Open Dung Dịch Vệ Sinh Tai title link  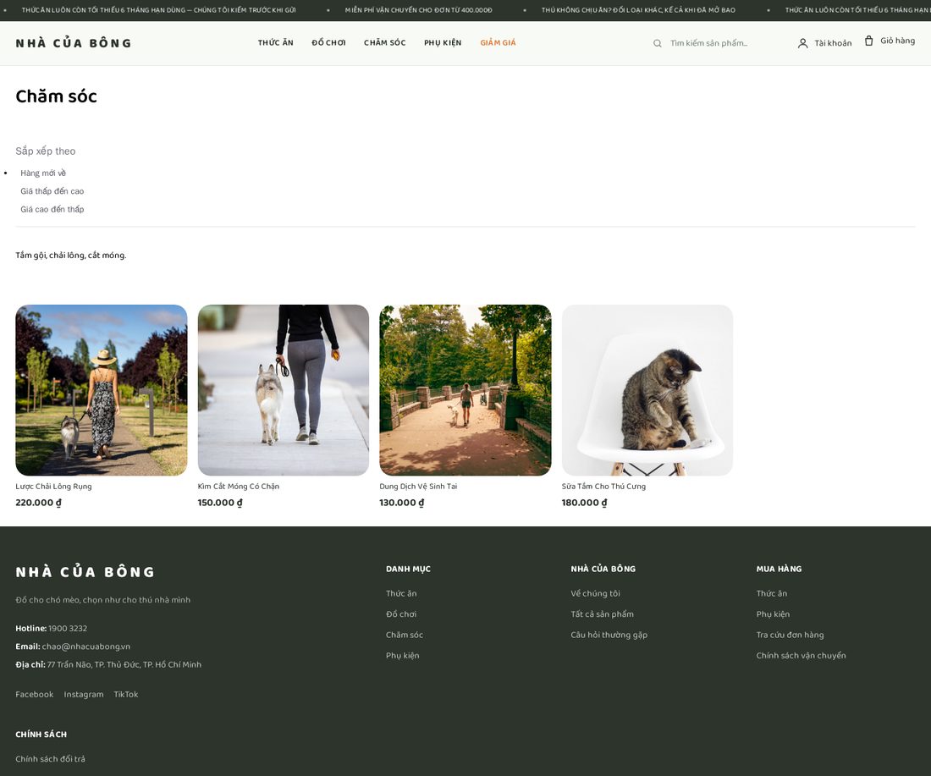418,487
